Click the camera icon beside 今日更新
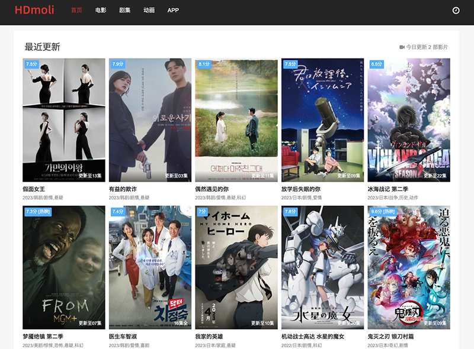The width and height of the screenshot is (474, 349). coord(402,47)
